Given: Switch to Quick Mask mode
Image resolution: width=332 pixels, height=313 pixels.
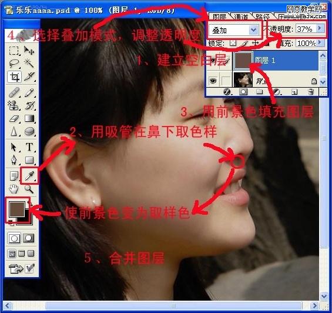Looking at the screenshot, I should [28, 238].
